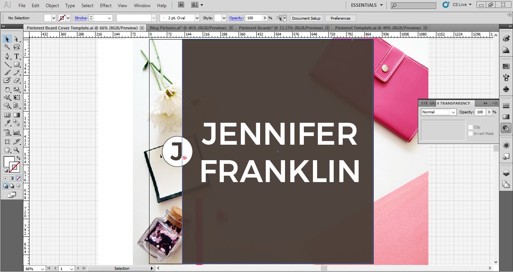Select the Pen tool

pyautogui.click(x=7, y=56)
